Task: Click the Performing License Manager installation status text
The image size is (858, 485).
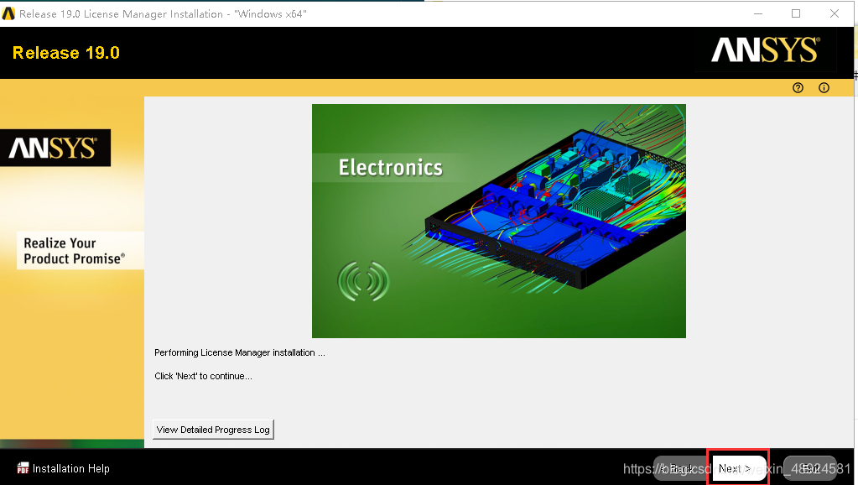Action: [x=239, y=352]
